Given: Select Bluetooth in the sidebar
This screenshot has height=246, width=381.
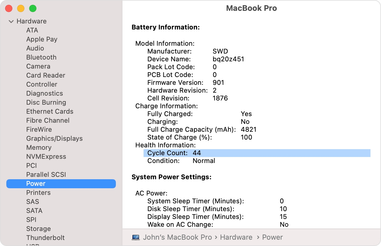Looking at the screenshot, I should coord(41,57).
